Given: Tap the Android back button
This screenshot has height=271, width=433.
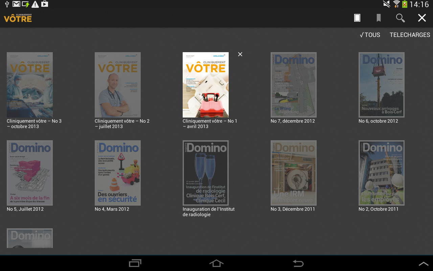Looking at the screenshot, I should coord(298,263).
